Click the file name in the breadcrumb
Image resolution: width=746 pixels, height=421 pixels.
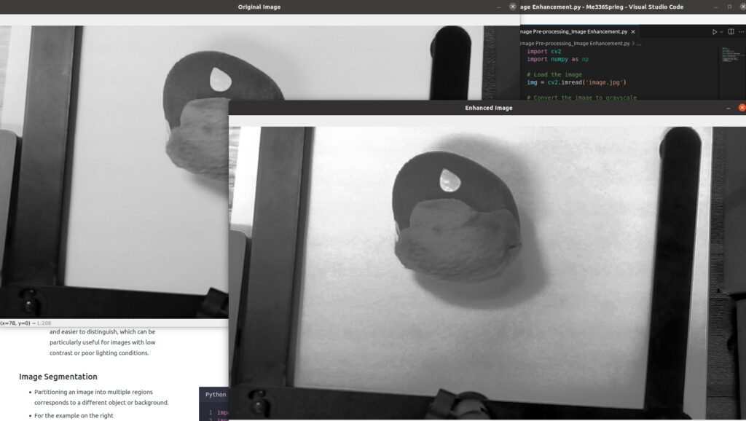[575, 43]
